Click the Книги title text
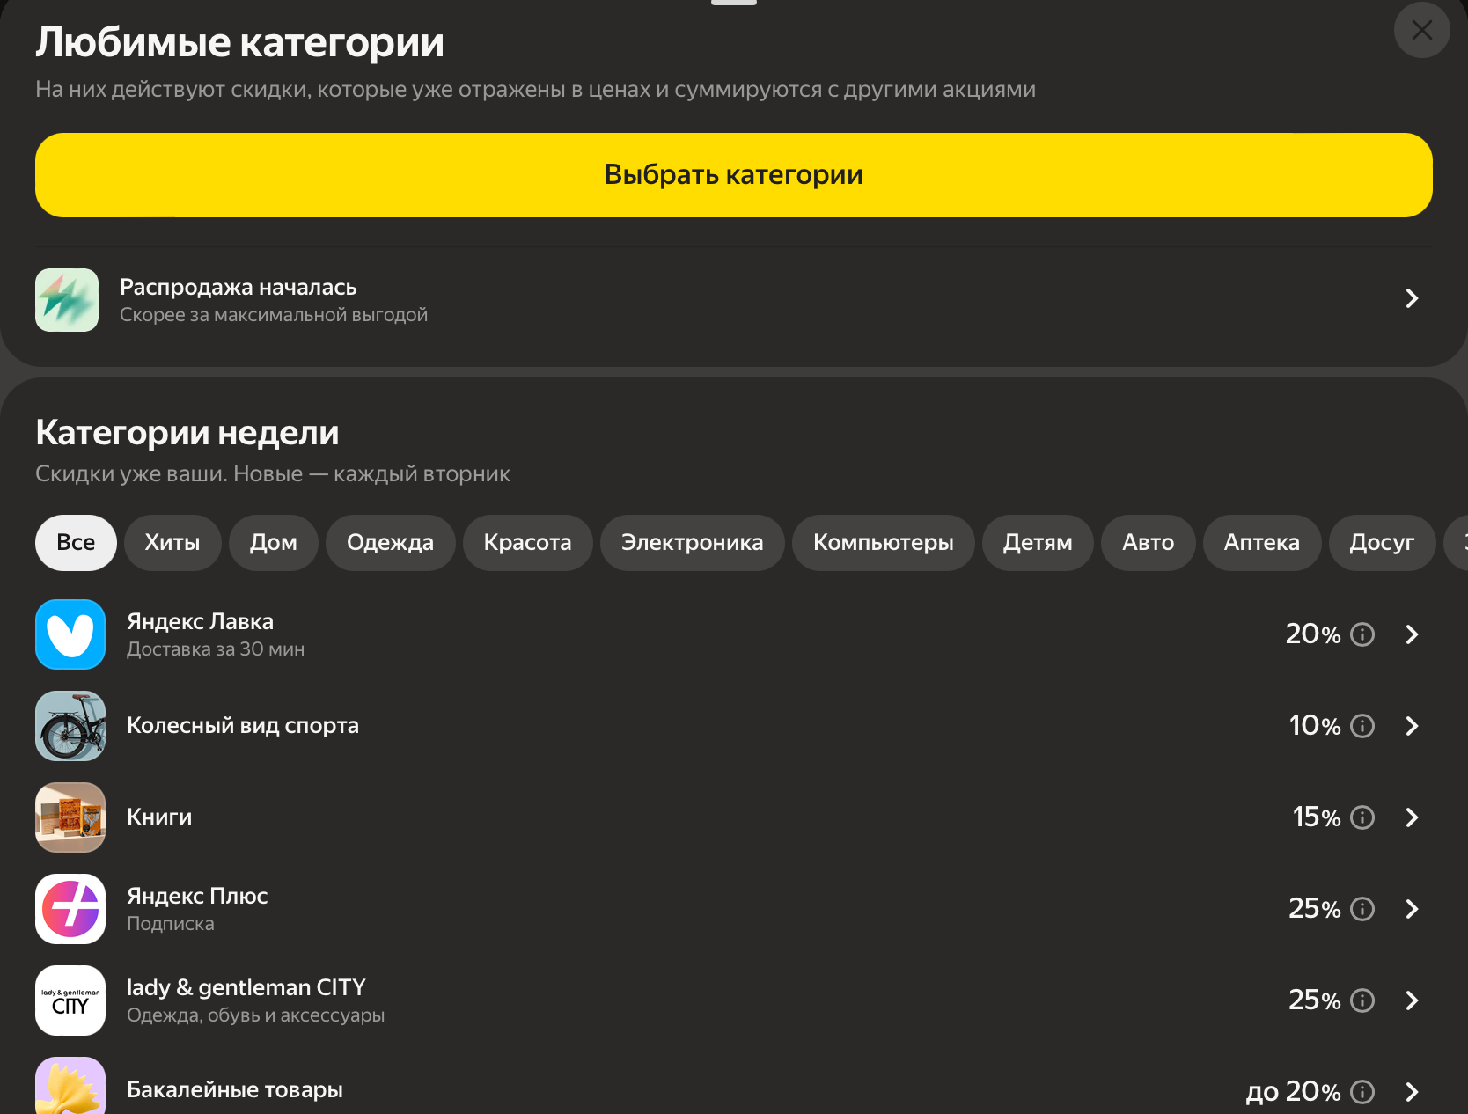1468x1114 pixels. pos(159,817)
